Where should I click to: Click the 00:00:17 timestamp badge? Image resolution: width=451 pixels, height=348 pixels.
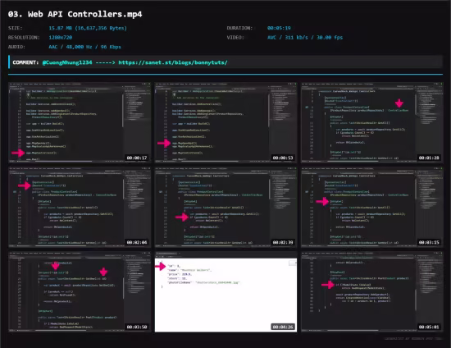tap(137, 158)
